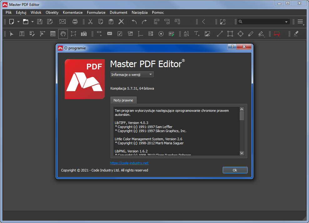Open the Formularze menu
The width and height of the screenshot is (309, 223).
click(x=96, y=12)
